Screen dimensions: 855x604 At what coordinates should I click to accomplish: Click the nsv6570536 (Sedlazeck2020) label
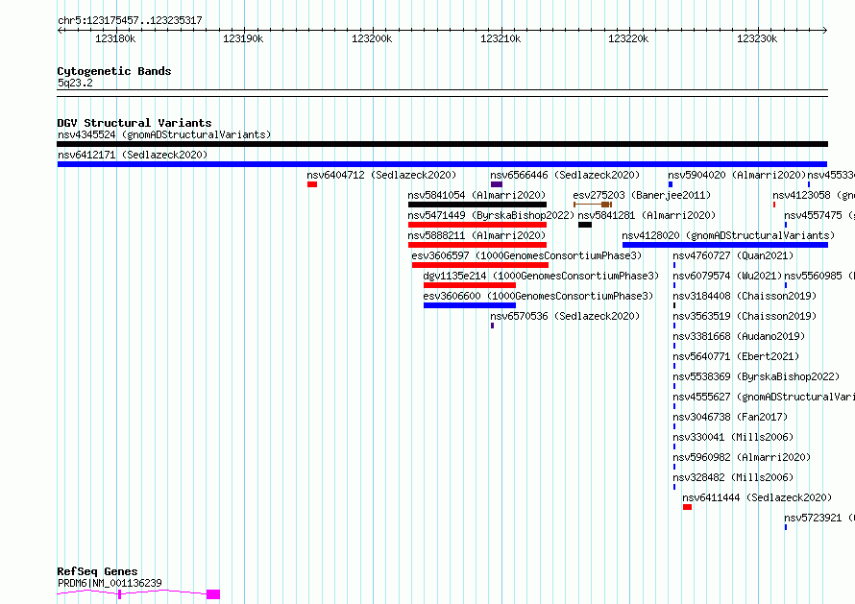[x=565, y=316]
